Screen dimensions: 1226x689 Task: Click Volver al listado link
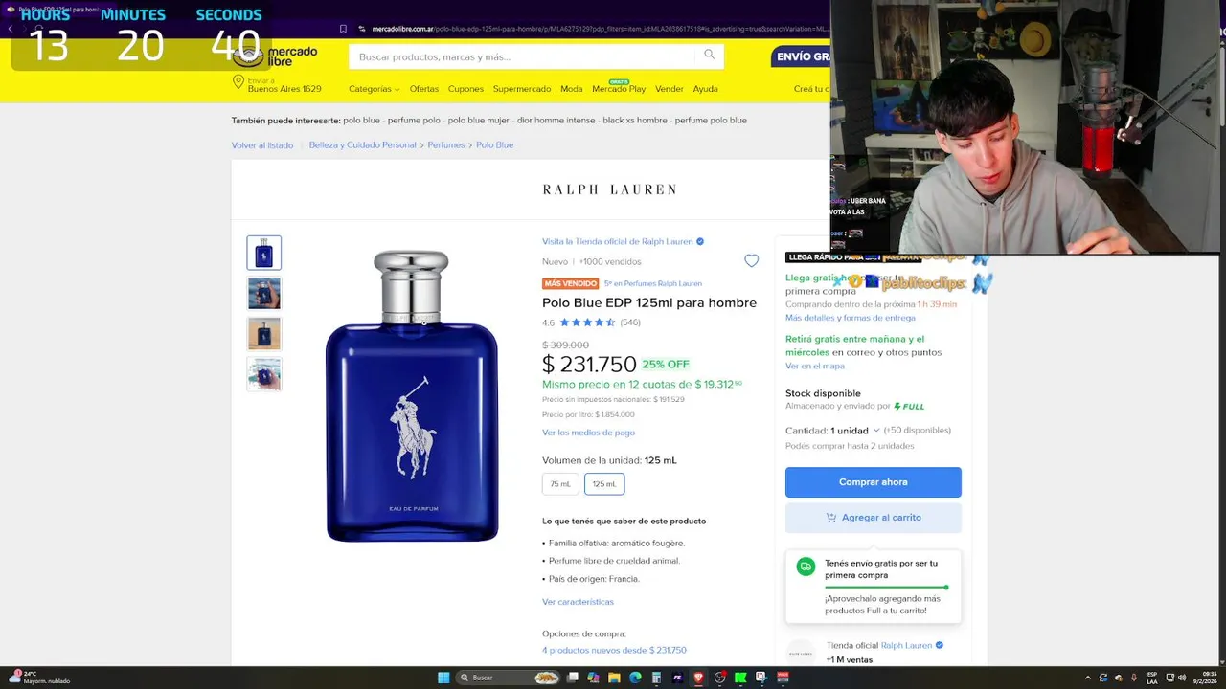click(x=262, y=145)
